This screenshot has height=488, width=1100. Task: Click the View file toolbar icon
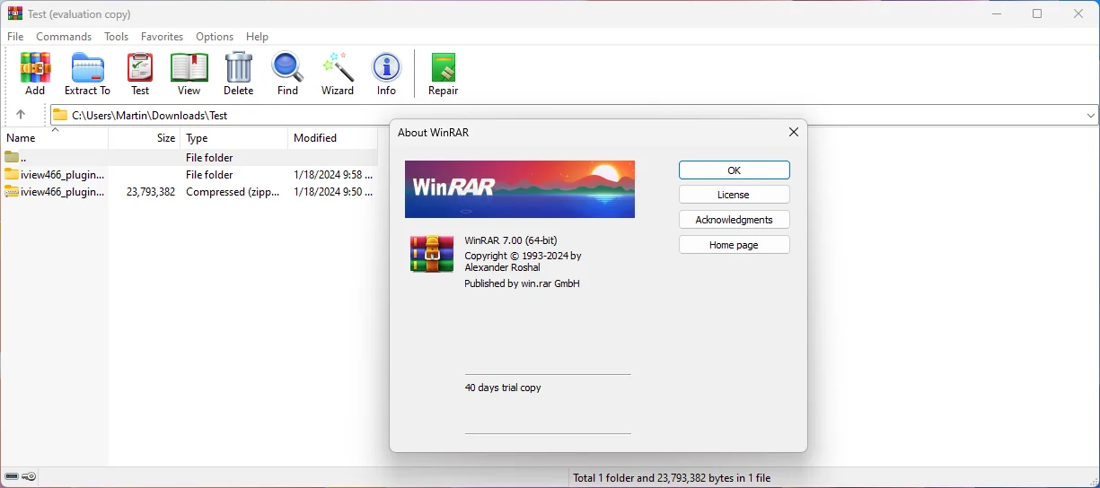(x=189, y=74)
